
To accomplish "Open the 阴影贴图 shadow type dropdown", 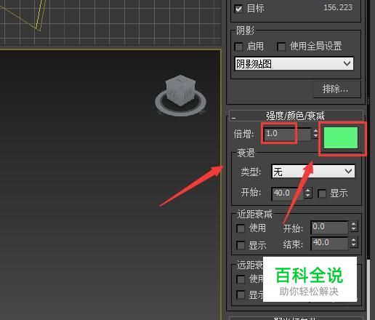I will coord(294,64).
